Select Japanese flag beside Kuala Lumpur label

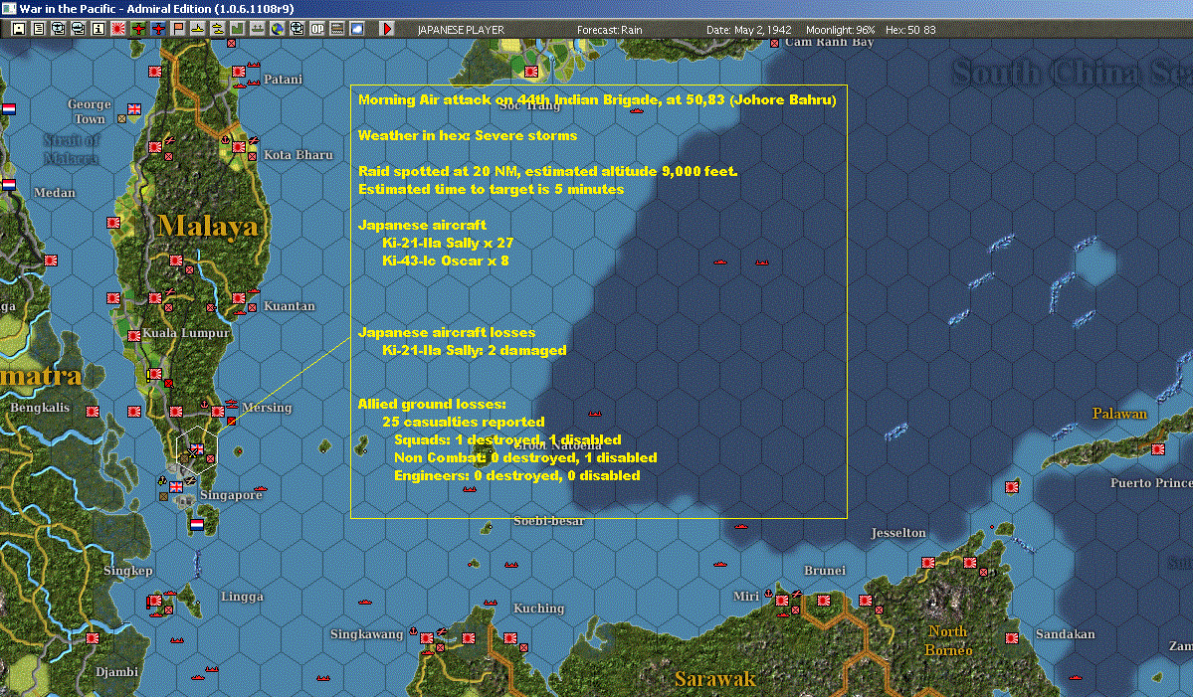(x=134, y=336)
